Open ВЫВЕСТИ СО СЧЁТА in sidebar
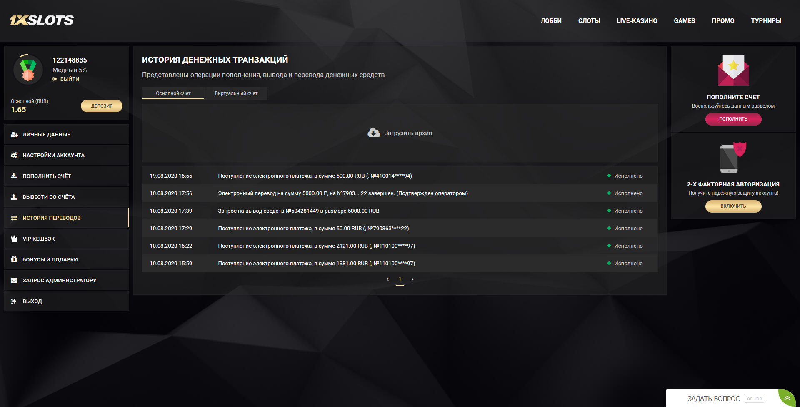This screenshot has width=800, height=407. [67, 197]
